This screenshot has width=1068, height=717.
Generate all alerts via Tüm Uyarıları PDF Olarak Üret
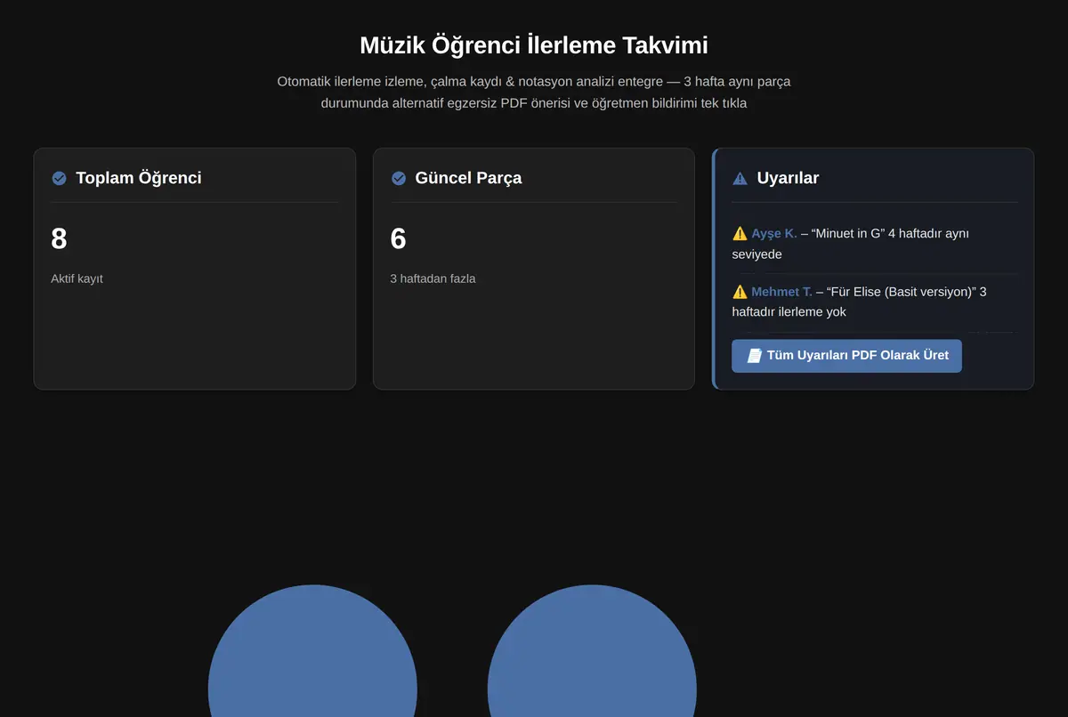click(x=846, y=355)
